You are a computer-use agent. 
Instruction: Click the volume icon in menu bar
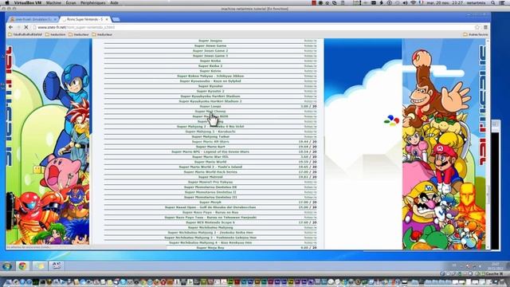405,2
